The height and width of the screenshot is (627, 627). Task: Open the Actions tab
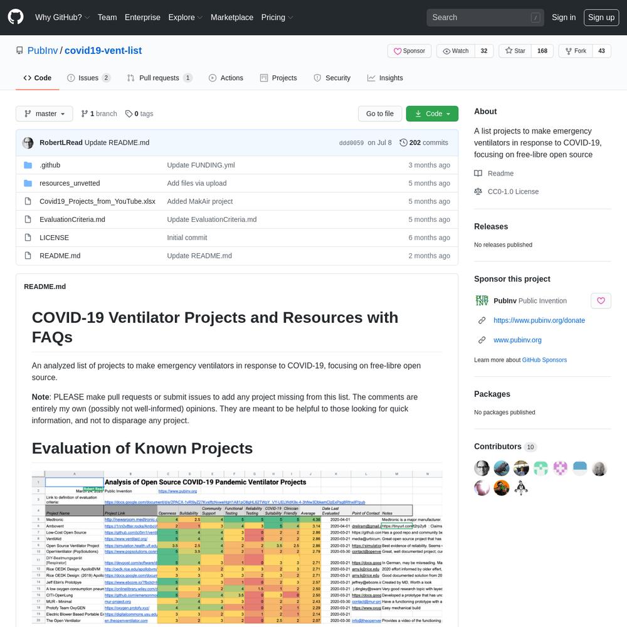(226, 78)
